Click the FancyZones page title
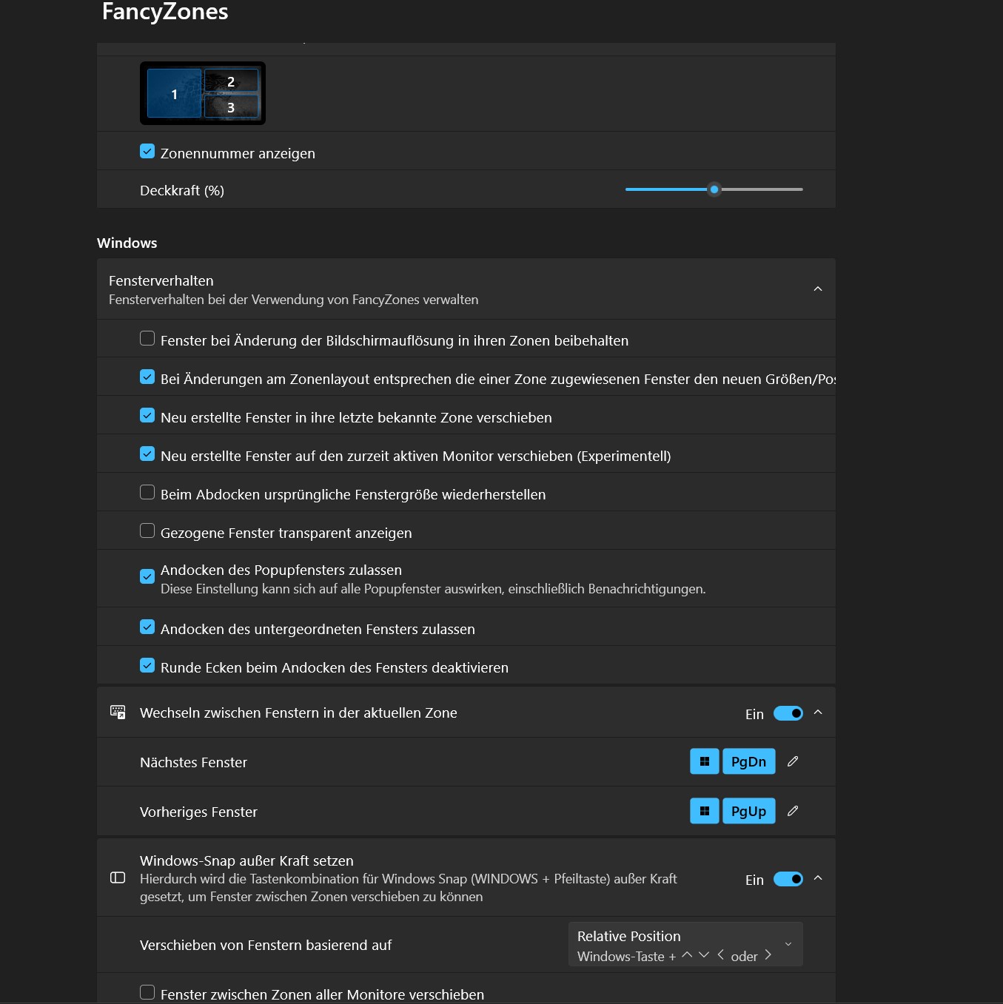 point(165,12)
